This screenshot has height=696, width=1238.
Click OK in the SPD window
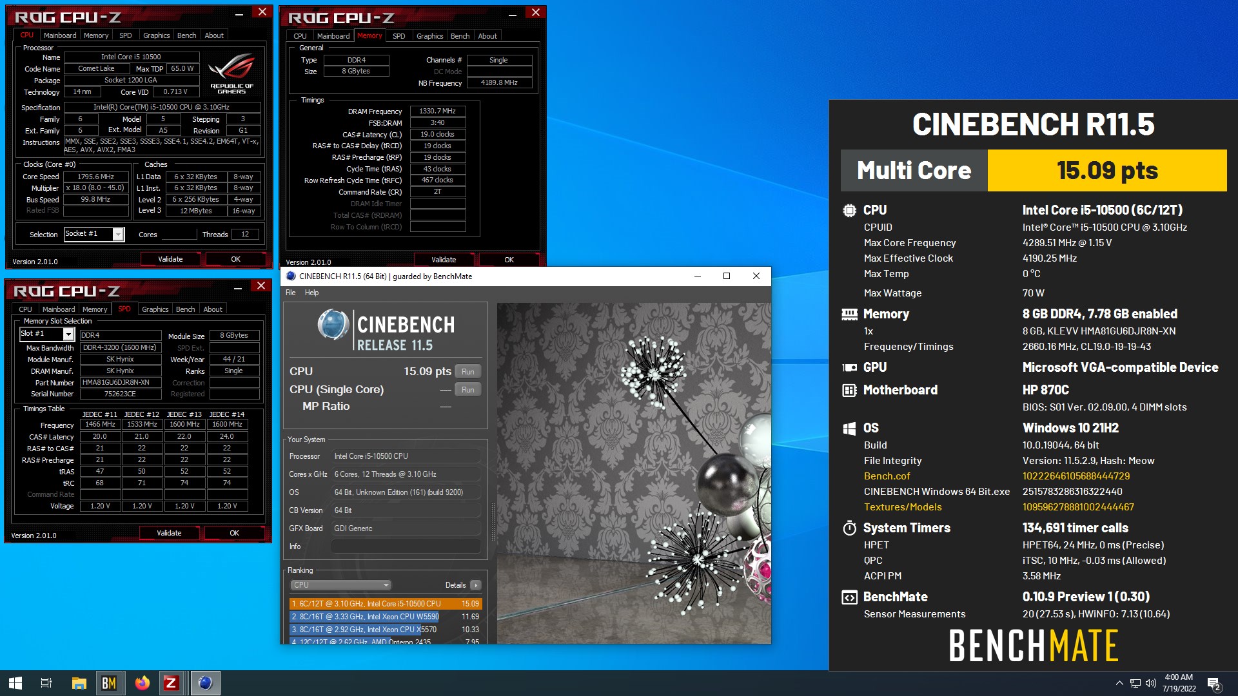pyautogui.click(x=234, y=533)
